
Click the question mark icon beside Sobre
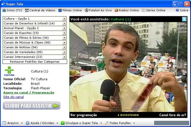tap(177, 10)
